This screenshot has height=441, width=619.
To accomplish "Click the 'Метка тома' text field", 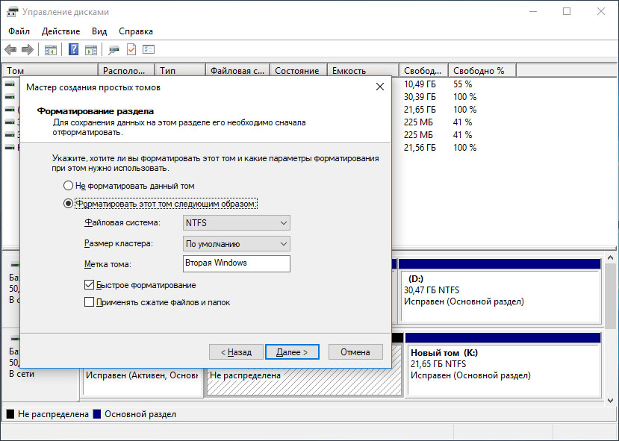I will pos(237,263).
